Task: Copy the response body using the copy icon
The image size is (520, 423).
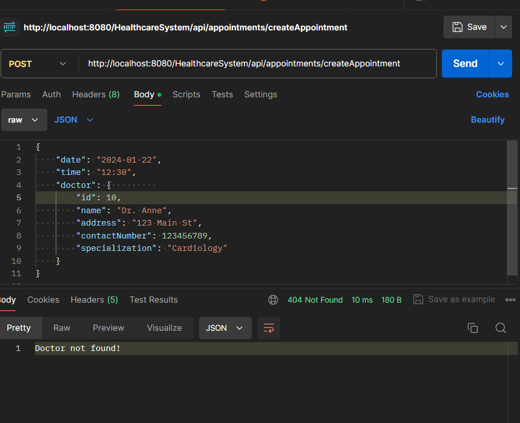Action: point(473,328)
